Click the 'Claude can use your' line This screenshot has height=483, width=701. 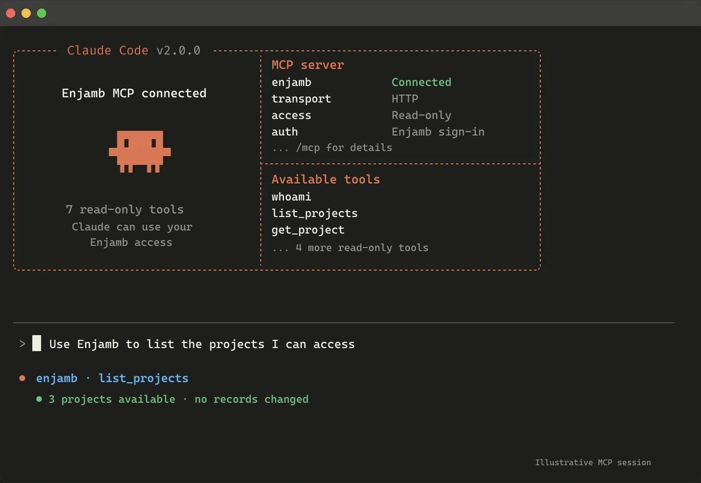(x=132, y=227)
